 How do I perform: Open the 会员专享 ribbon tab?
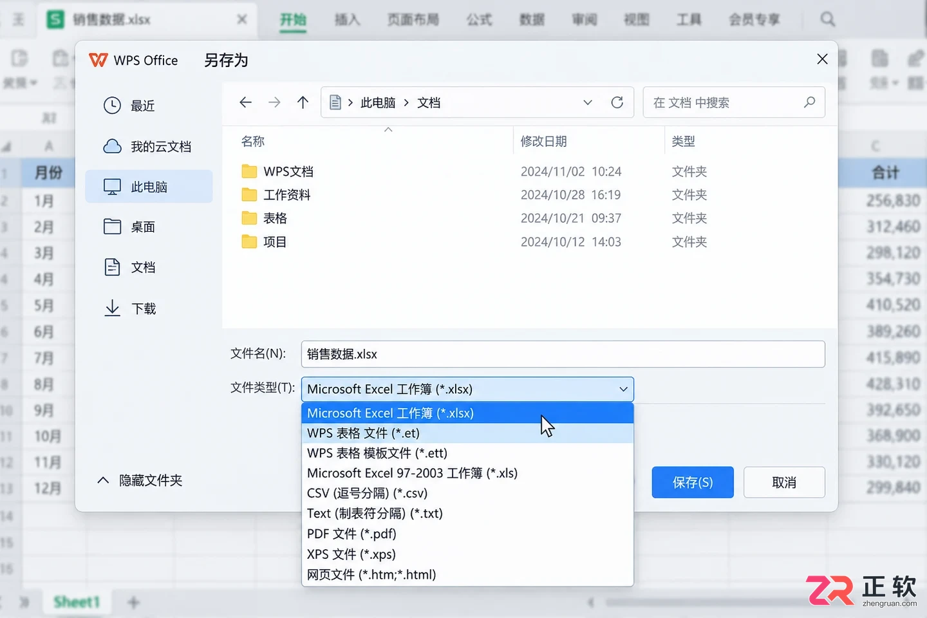pyautogui.click(x=754, y=19)
